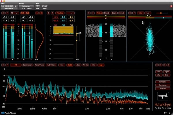This screenshot has width=173, height=115.
Task: Click the small circle button beside Preset label
Action: click(33, 3)
